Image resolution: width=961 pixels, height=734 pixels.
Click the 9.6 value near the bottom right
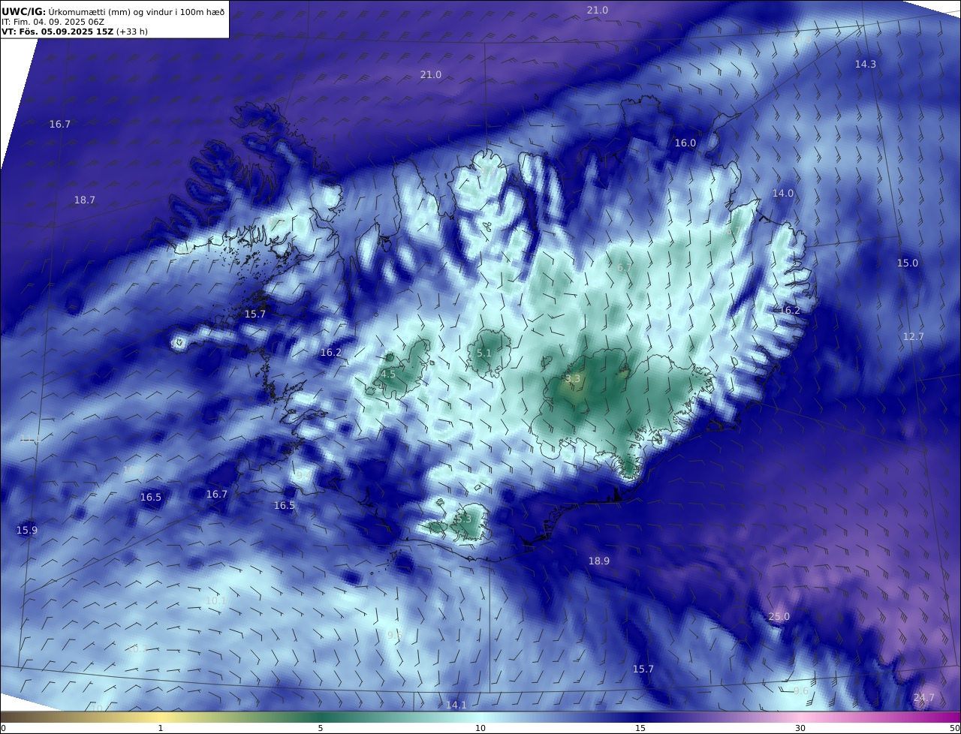coord(802,691)
